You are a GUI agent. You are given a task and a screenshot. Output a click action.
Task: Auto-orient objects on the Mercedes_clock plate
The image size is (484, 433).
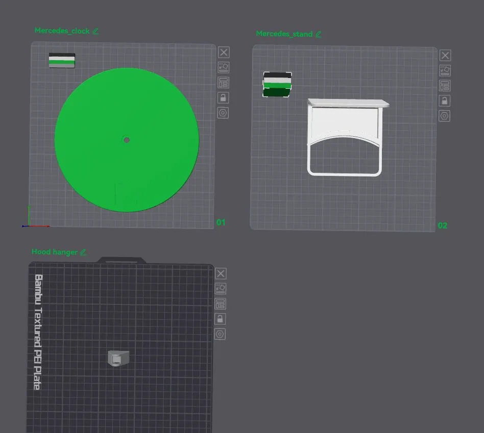point(223,67)
